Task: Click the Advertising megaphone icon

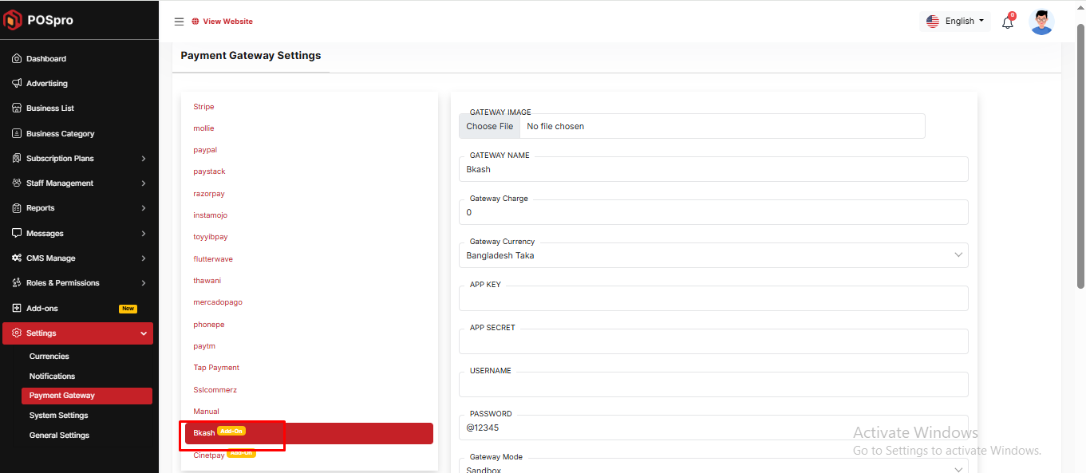Action: pyautogui.click(x=17, y=84)
